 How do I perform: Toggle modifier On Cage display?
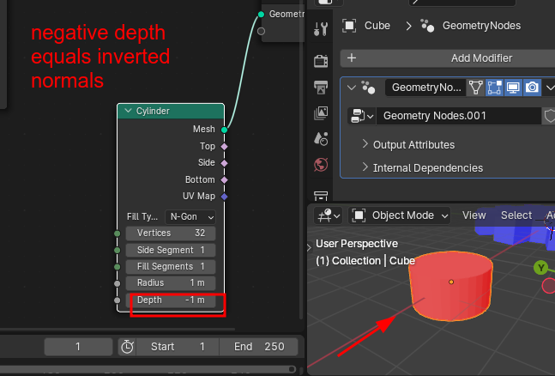[x=476, y=88]
